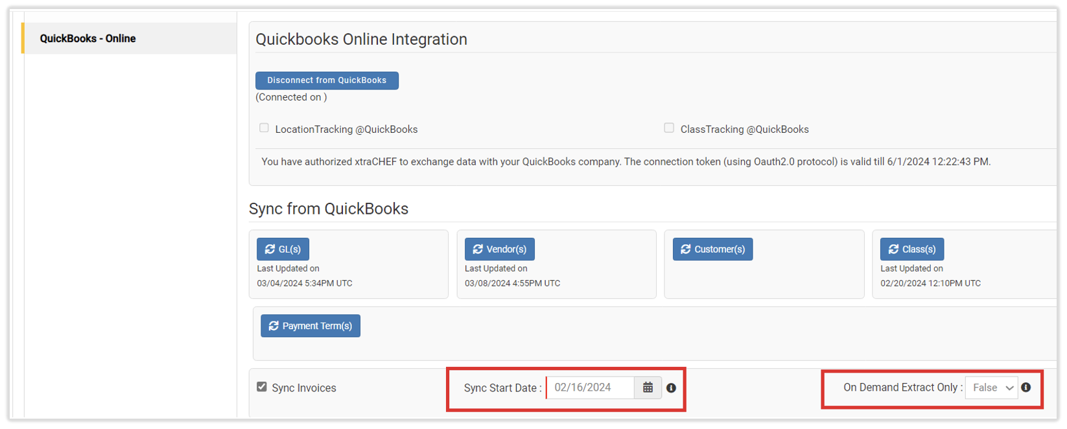The image size is (1067, 429).
Task: Click the info icon beside Sync Start Date
Action: coord(671,388)
